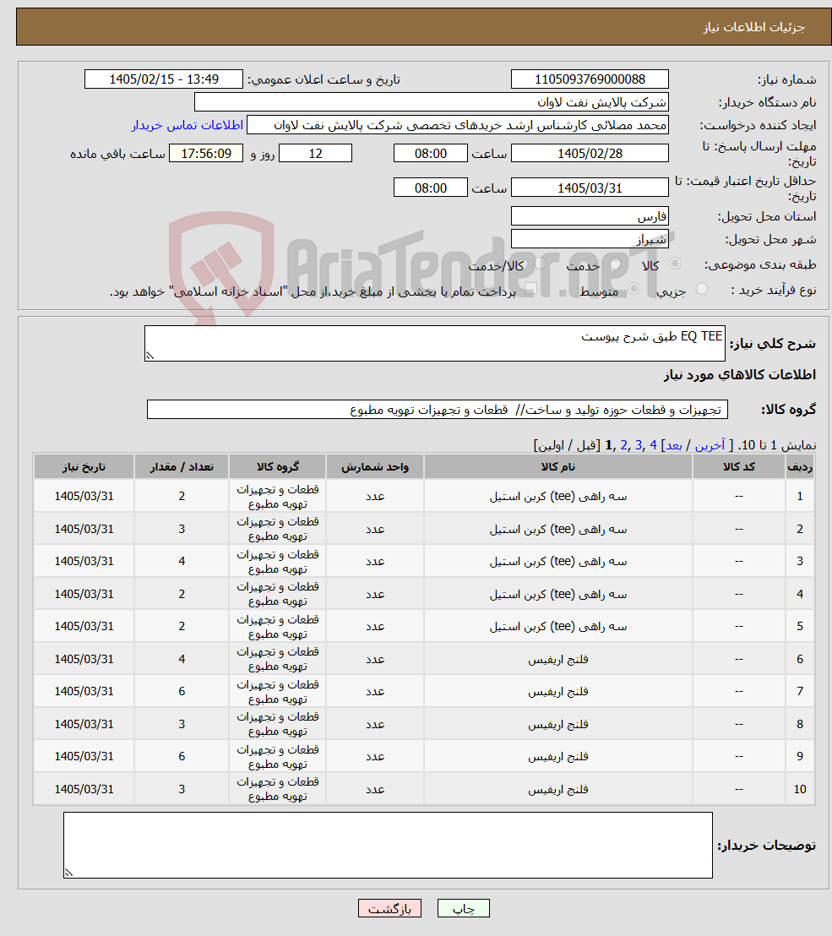This screenshot has height=936, width=832.
Task: Select the متوسط purchase type radio
Action: coord(634,289)
